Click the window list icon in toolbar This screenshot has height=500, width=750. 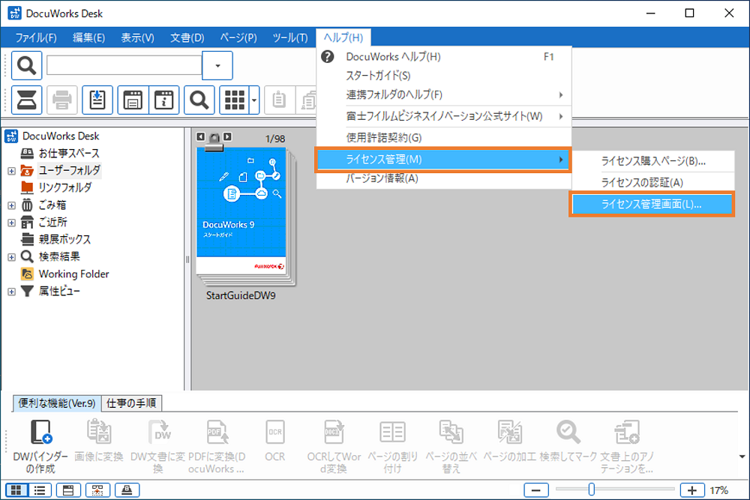pos(133,100)
